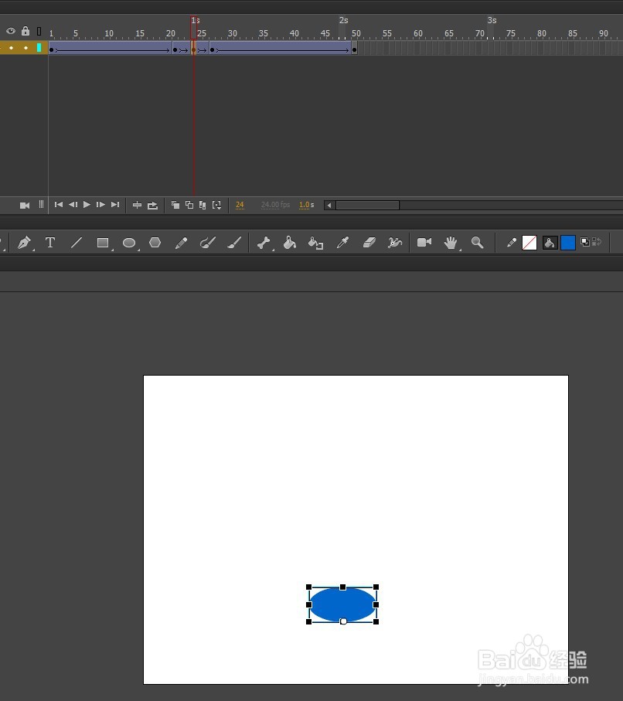Select the Hand tool
623x701 pixels.
coord(451,243)
